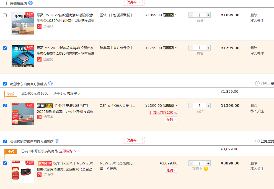Increase quantity of 极米 NEW Z8X

(208, 163)
